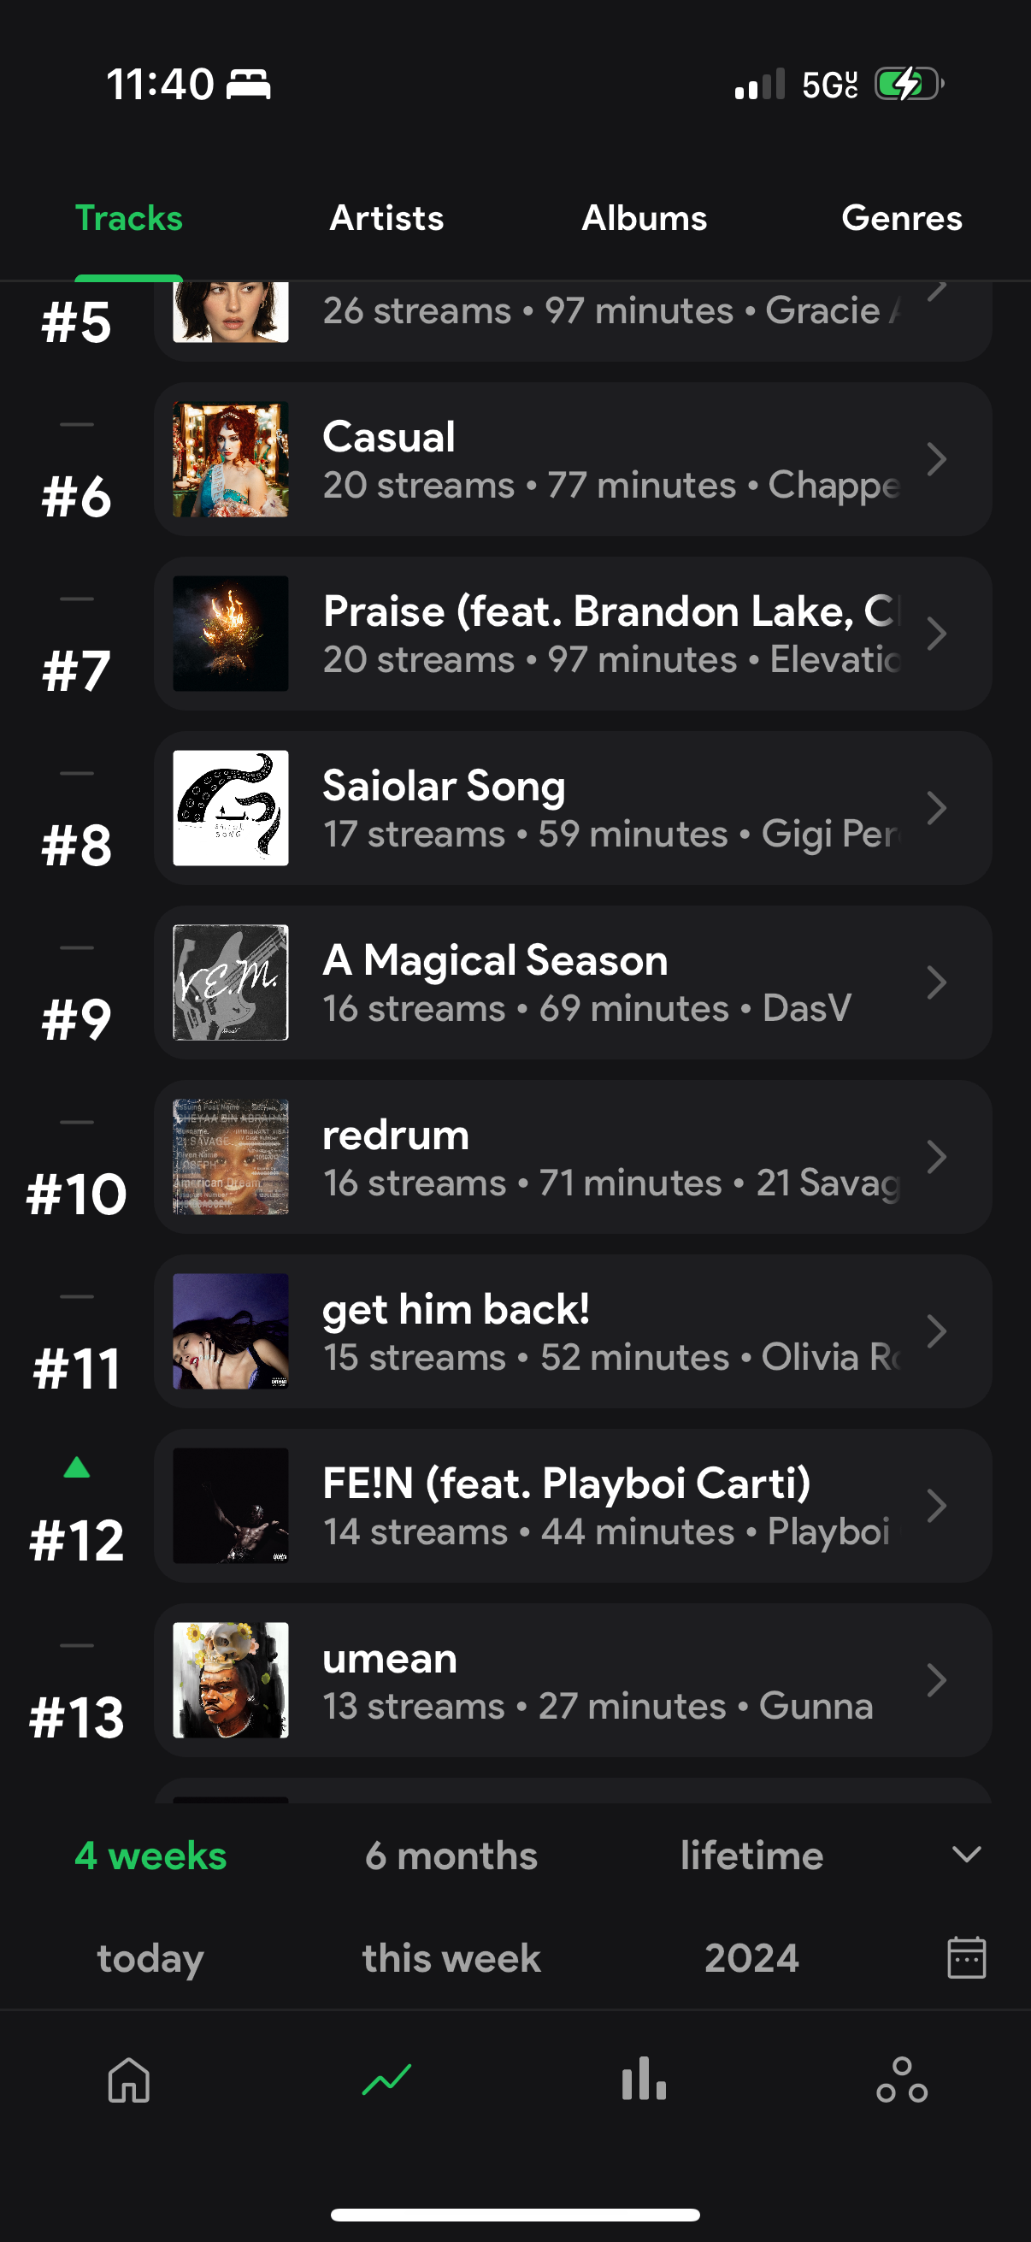Viewport: 1031px width, 2242px height.
Task: Select the 6 months time range
Action: pos(451,1856)
